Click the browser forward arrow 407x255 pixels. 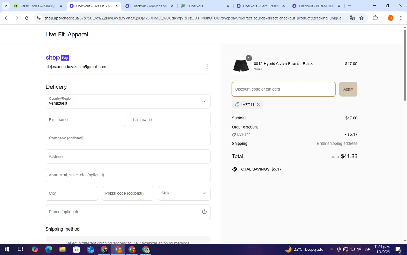point(17,18)
